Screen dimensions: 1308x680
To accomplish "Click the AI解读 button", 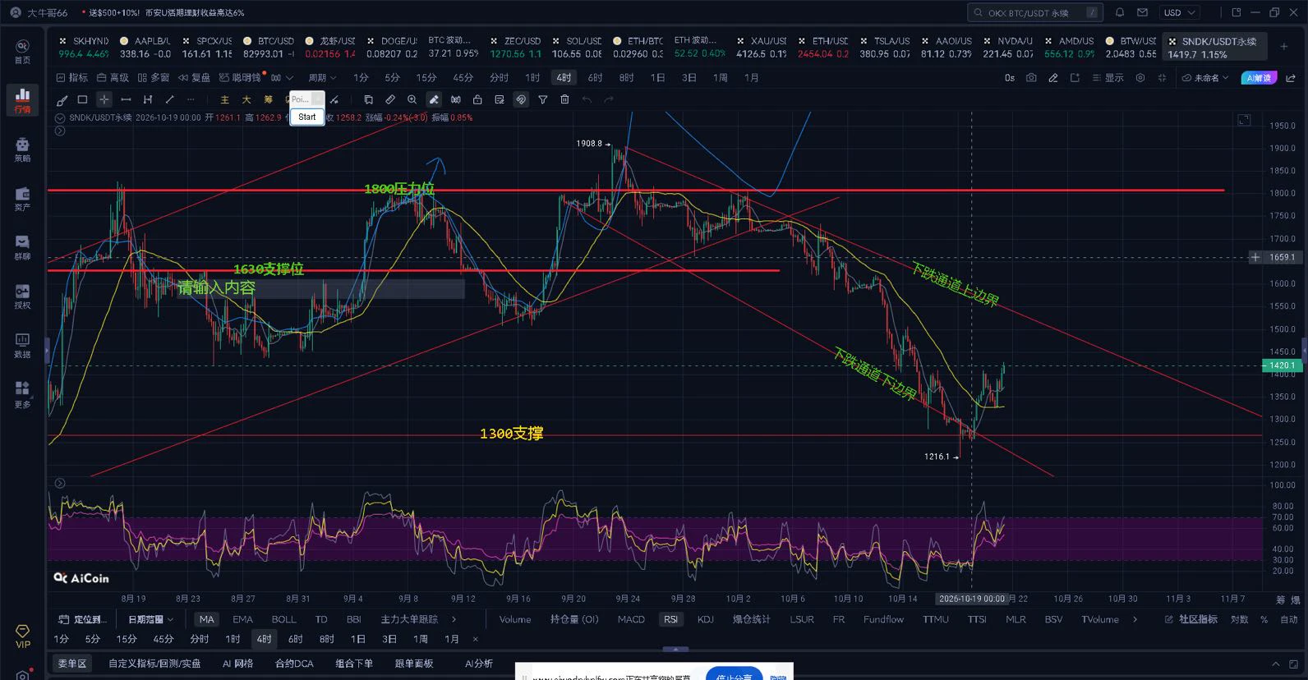I will [1258, 78].
